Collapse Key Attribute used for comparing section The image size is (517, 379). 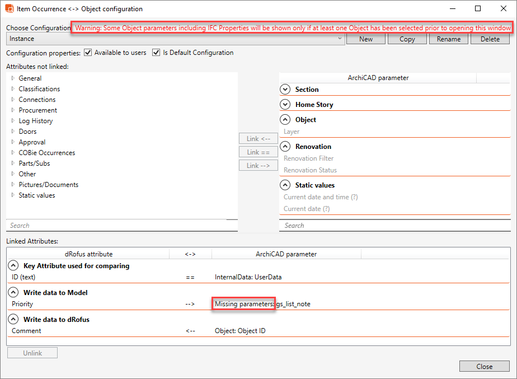tap(13, 266)
